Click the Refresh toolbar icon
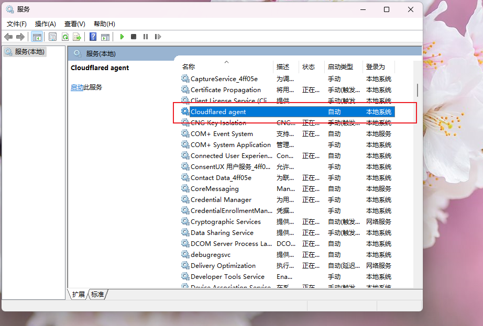The width and height of the screenshot is (483, 326). pos(65,37)
